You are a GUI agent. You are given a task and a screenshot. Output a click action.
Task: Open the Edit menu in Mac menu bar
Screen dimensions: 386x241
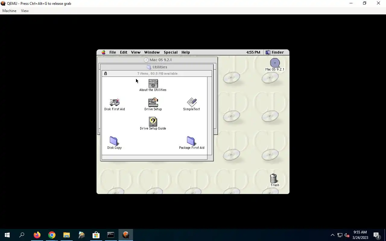pos(124,52)
